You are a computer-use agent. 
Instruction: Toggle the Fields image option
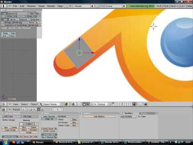tap(5, 33)
